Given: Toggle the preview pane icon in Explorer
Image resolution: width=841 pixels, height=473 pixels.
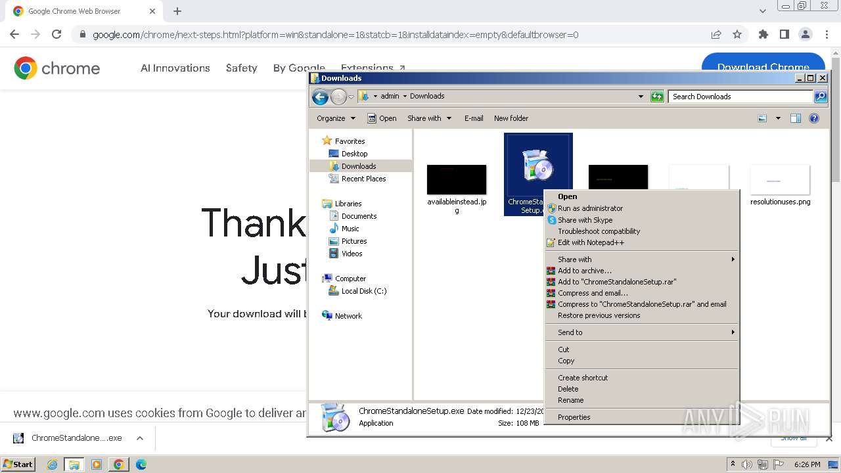Looking at the screenshot, I should coord(796,118).
